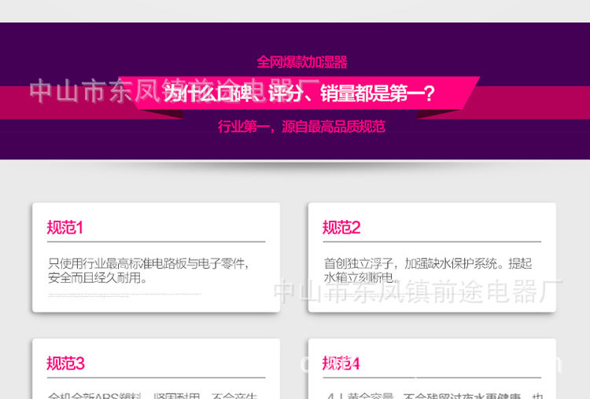590x399 pixels.
Task: Click the gray divider line under 规范1
Action: (156, 243)
